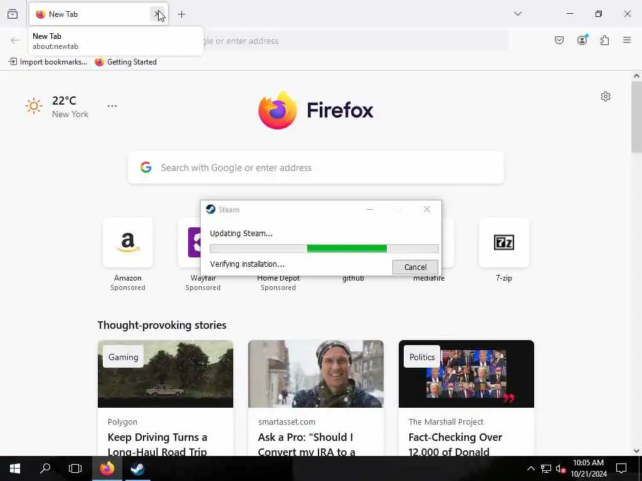Click the network tray icon
This screenshot has height=481, width=642.
(x=546, y=468)
